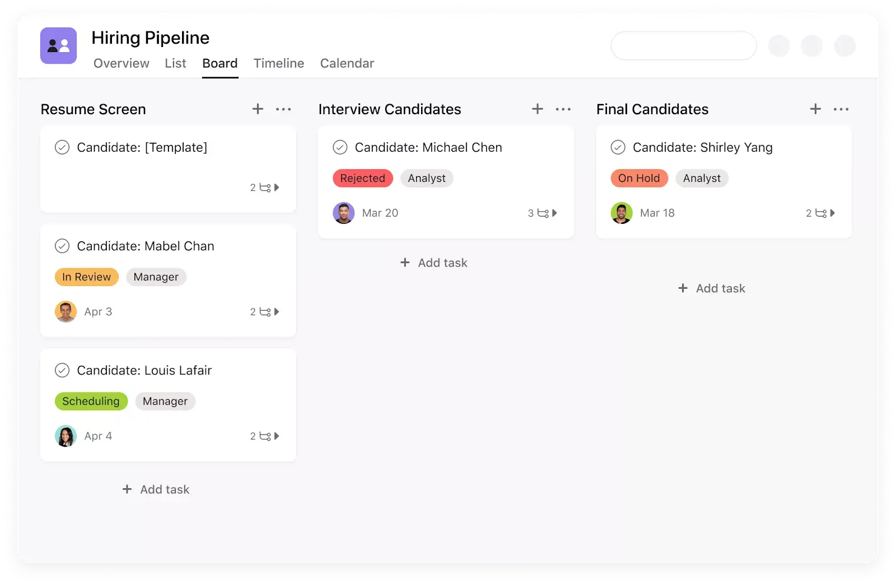This screenshot has height=585, width=896.
Task: Mark Candidate: Michael Chen task complete
Action: click(340, 147)
